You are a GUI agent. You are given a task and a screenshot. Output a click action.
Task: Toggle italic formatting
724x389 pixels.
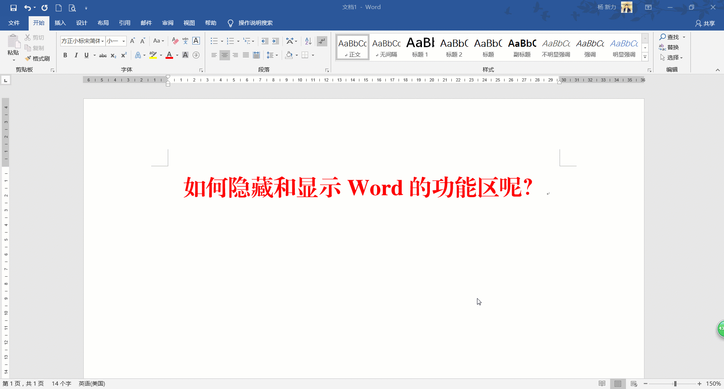[76, 55]
